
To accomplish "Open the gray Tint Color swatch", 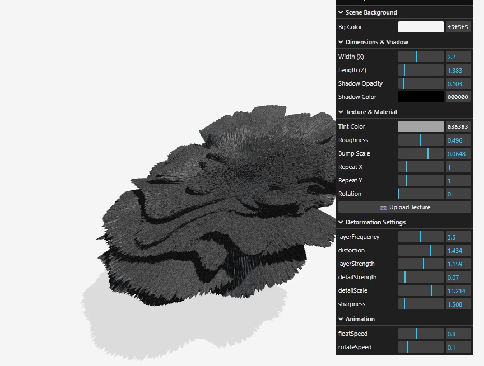I will point(421,126).
